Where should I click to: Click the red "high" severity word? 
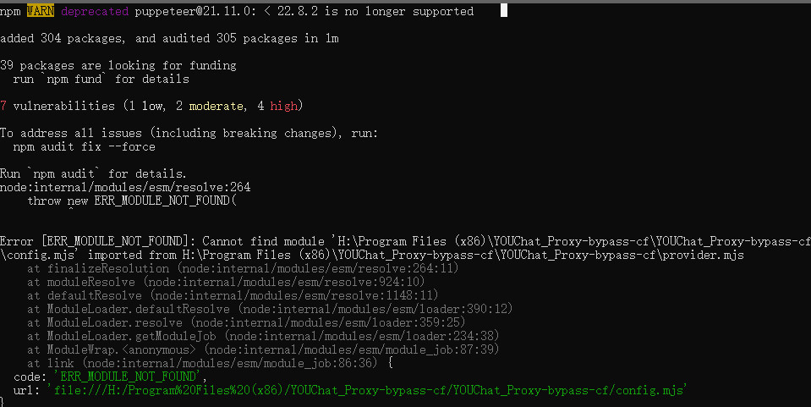coord(283,106)
